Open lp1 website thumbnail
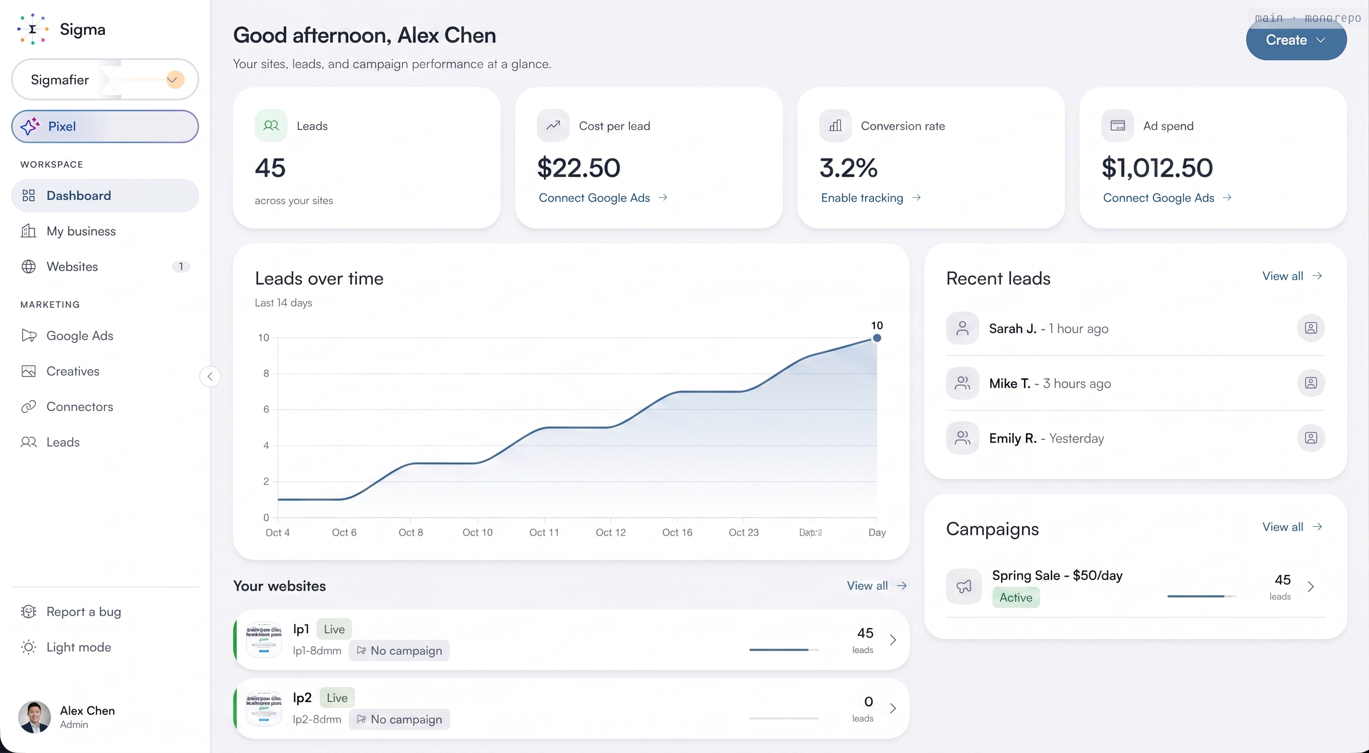Screen dimensions: 1369x753 pyautogui.click(x=263, y=639)
